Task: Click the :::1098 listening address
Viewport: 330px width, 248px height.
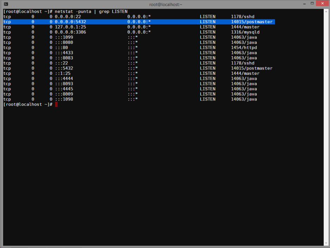Action: coord(64,99)
